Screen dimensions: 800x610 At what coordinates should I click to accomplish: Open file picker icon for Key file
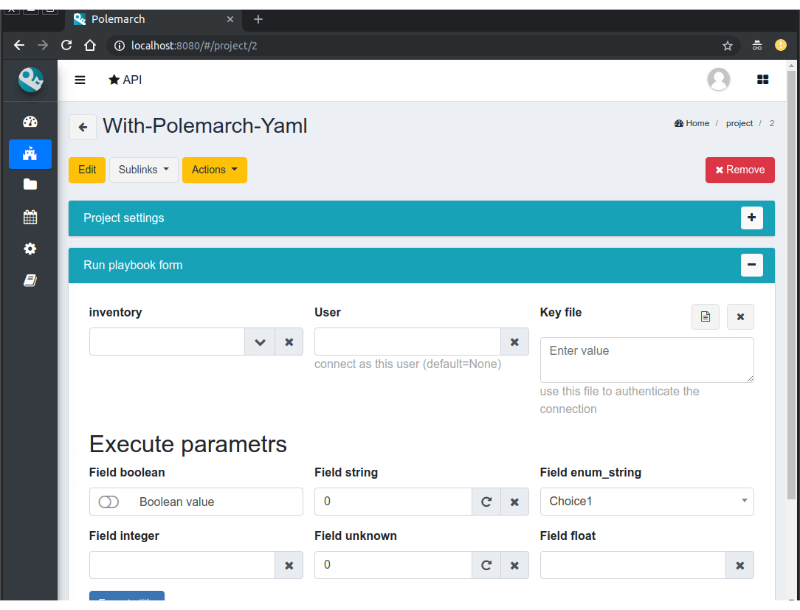tap(705, 316)
